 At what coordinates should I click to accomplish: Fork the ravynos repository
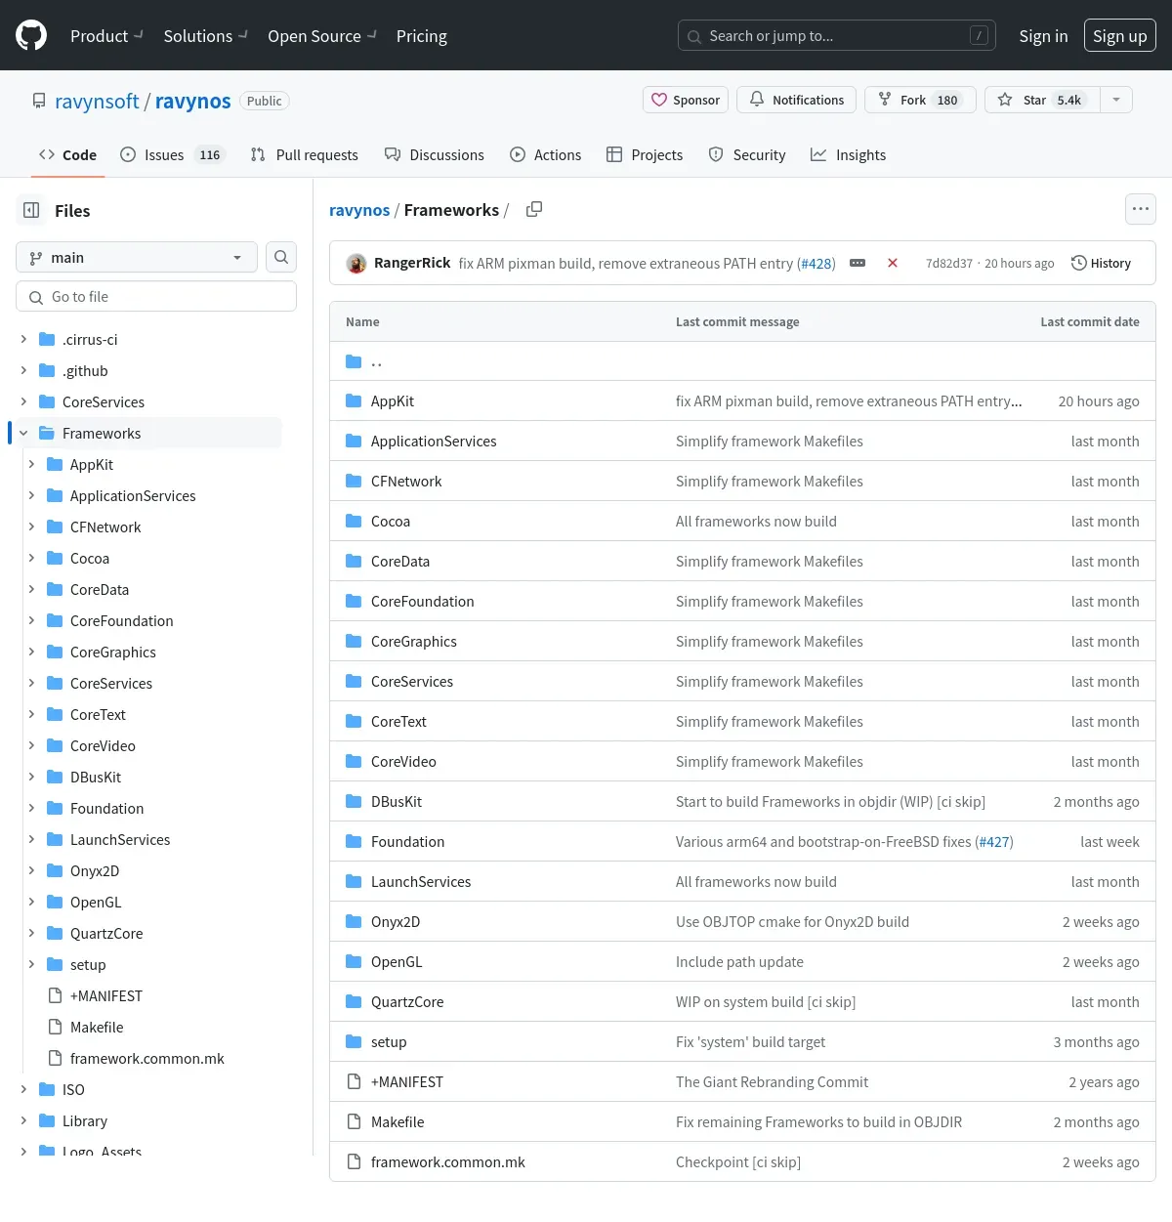(920, 100)
